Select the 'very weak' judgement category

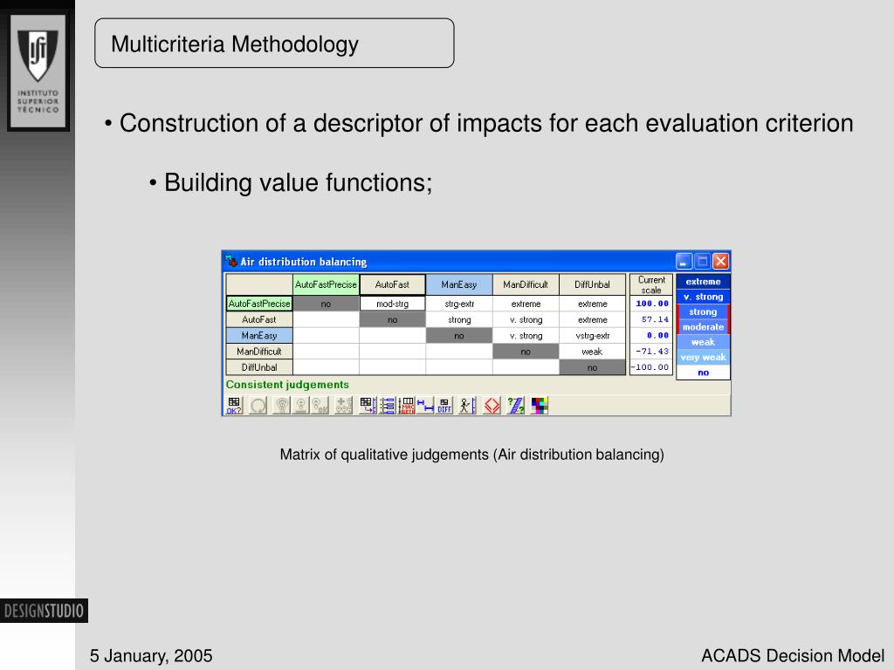(703, 357)
